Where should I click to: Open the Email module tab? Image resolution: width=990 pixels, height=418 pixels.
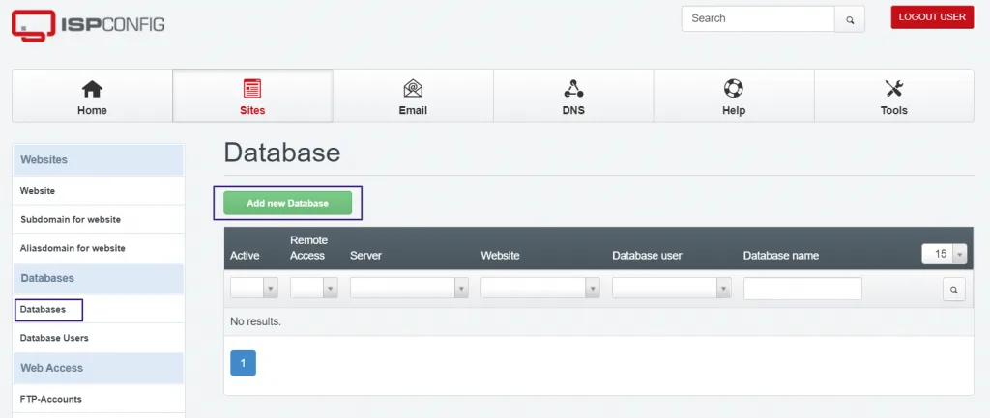[x=413, y=96]
